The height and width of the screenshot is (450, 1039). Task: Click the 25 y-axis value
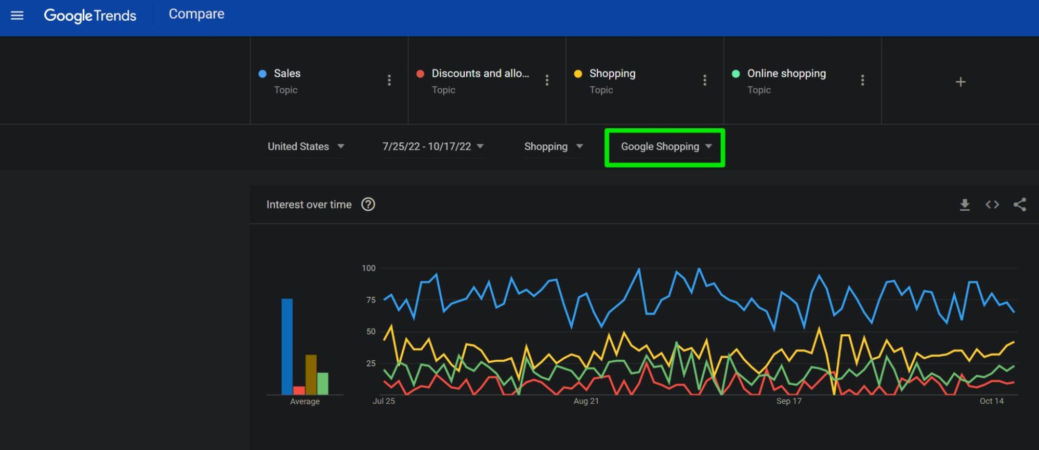(x=371, y=363)
